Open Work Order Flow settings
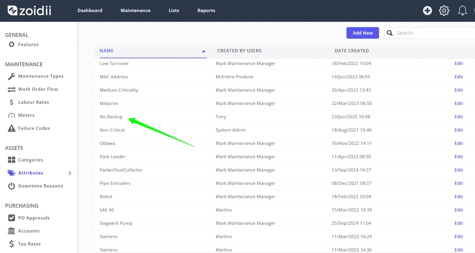The width and height of the screenshot is (475, 253). click(x=38, y=89)
